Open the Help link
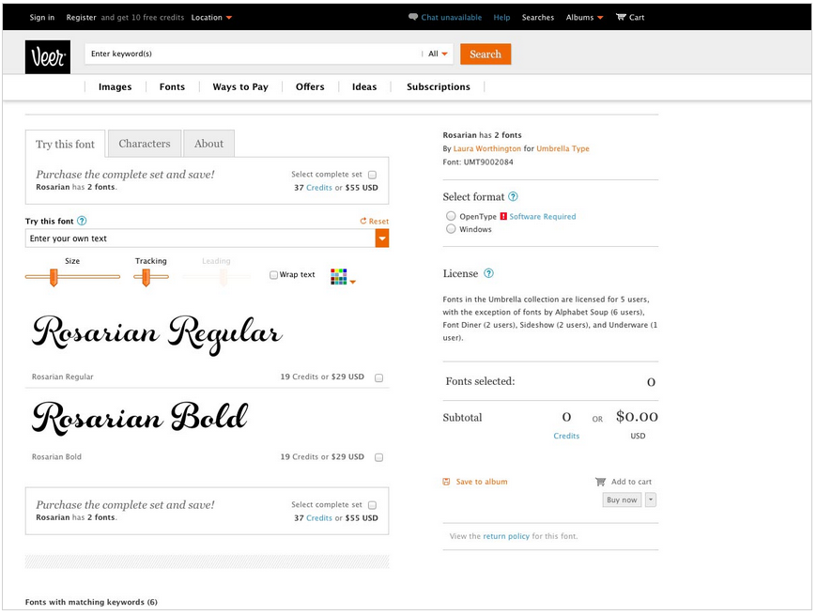 pyautogui.click(x=501, y=17)
